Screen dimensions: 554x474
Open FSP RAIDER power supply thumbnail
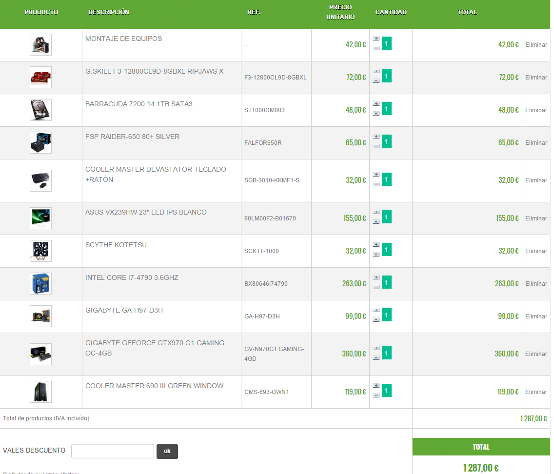40,143
